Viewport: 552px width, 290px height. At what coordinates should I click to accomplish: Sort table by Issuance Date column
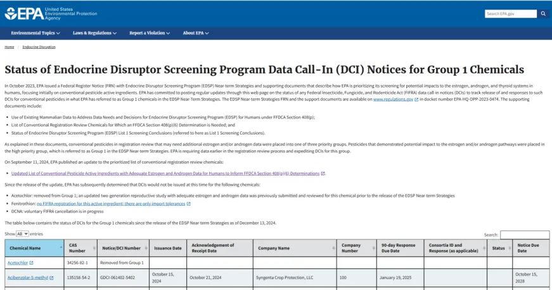167,247
